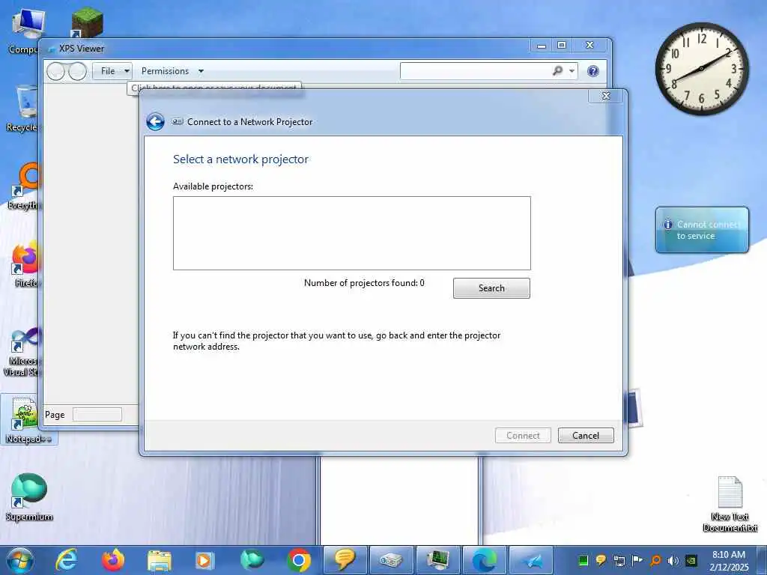The width and height of the screenshot is (767, 575).
Task: Open the Windows Start menu orb
Action: 20,560
